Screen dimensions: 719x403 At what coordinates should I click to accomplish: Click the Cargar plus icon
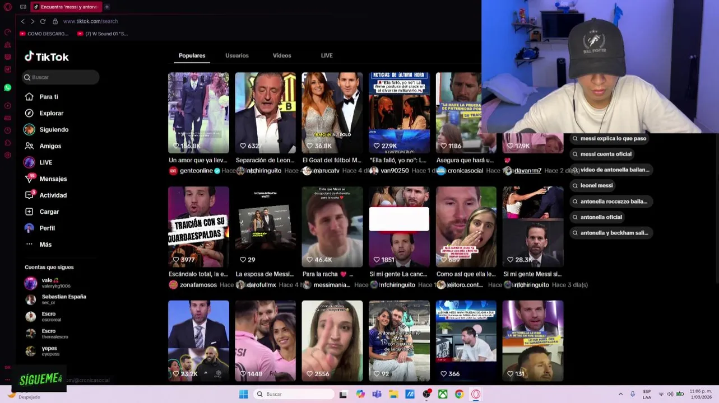click(29, 212)
